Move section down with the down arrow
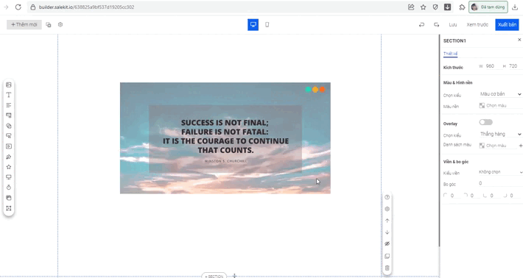The image size is (523, 278). [x=387, y=232]
